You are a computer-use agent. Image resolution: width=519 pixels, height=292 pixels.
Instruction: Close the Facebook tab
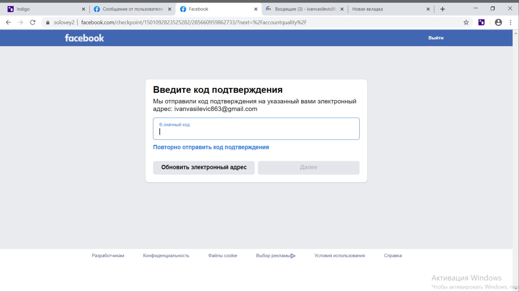(x=256, y=9)
